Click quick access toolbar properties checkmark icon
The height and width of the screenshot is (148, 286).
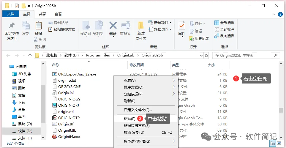click(x=17, y=6)
